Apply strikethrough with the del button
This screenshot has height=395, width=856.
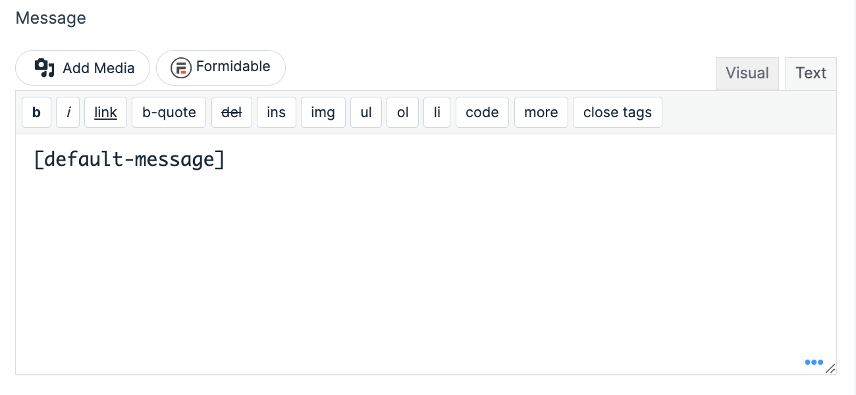pos(232,112)
